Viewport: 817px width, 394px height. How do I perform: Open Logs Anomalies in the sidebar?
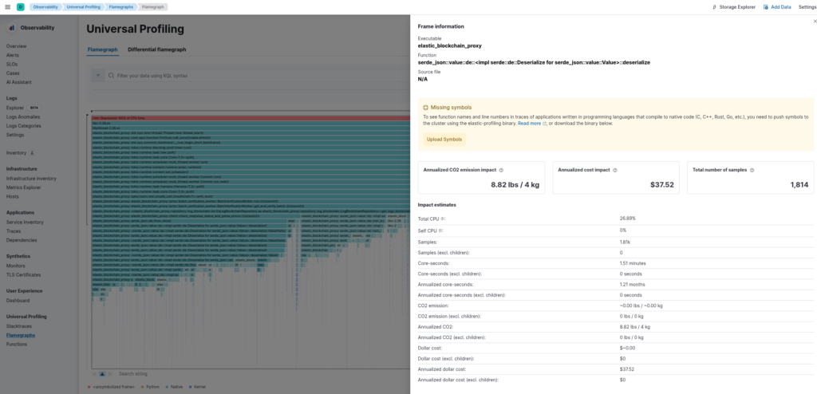click(x=23, y=116)
